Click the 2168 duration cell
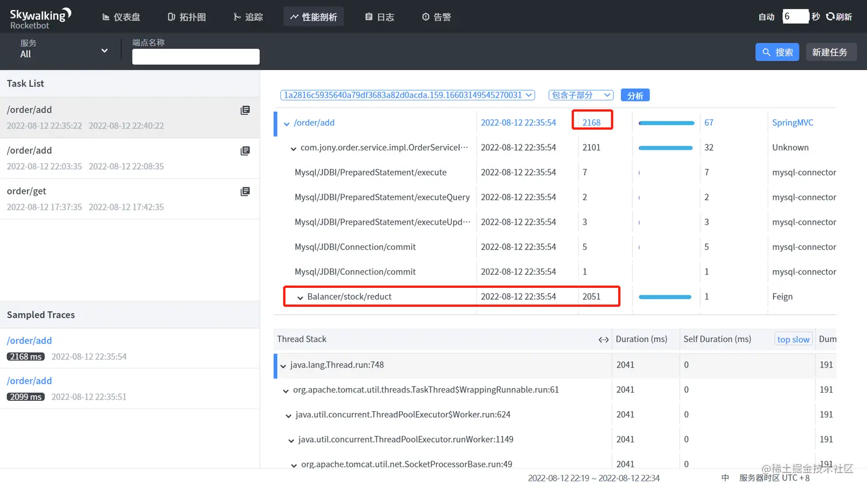Viewport: 867px width, 488px height. pyautogui.click(x=592, y=123)
